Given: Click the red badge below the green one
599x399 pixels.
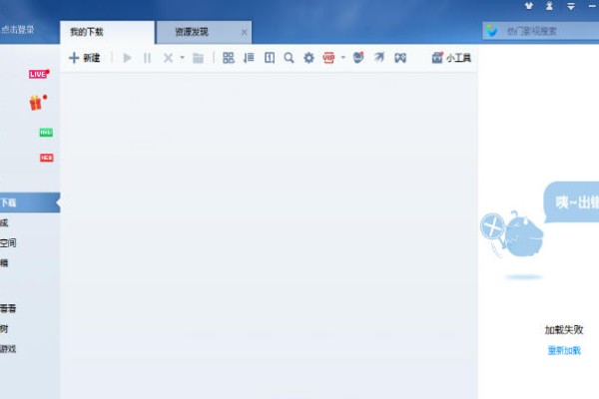Looking at the screenshot, I should 47,158.
